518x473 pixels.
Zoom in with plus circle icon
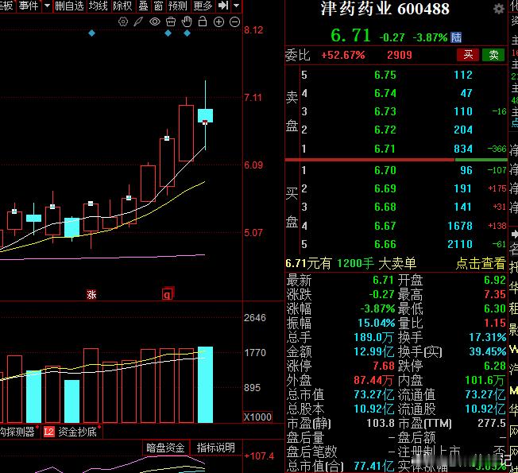(218, 22)
